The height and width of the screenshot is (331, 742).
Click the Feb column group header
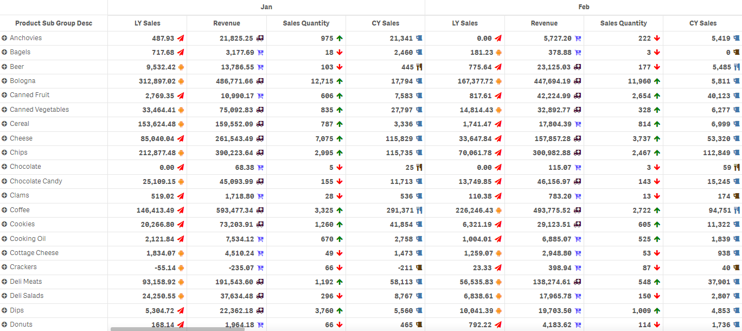click(x=584, y=7)
